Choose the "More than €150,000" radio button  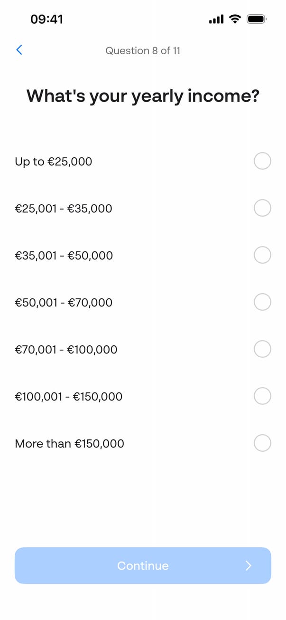point(262,443)
